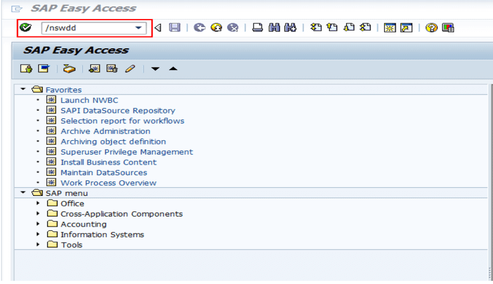Click the Find Next binoculars icon
The image size is (493, 284).
click(x=290, y=28)
